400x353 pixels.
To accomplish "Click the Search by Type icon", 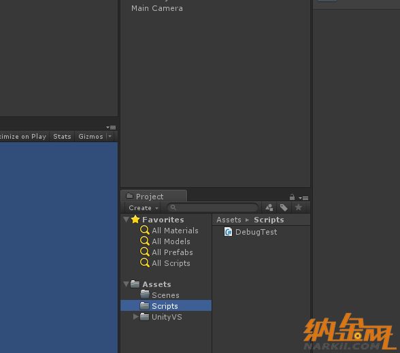I will 269,207.
